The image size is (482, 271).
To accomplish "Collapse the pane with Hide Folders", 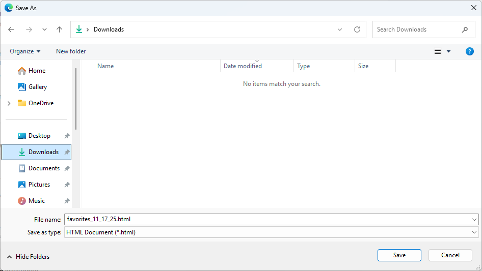I will 29,257.
